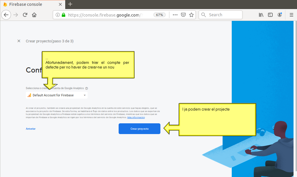Open the browser home page icon
The height and width of the screenshot is (177, 297).
[34, 15]
